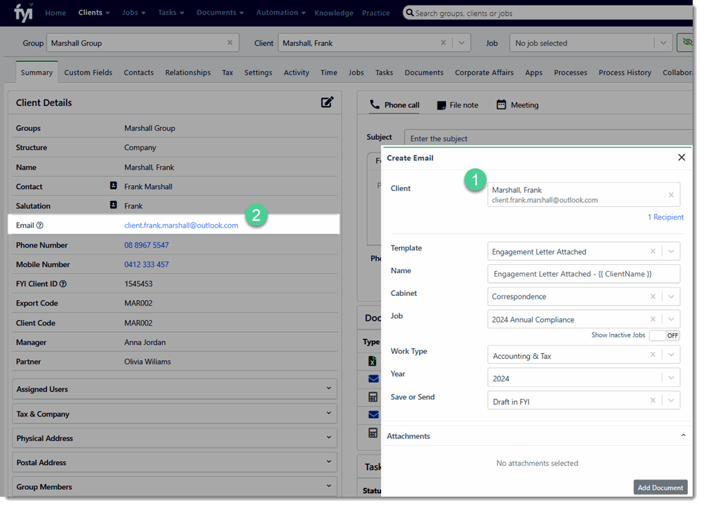Clear the Correspondence cabinet selection
This screenshot has width=701, height=505.
click(x=653, y=297)
